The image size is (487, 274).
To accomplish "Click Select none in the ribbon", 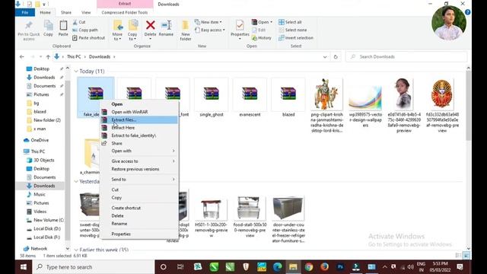I will (292, 30).
